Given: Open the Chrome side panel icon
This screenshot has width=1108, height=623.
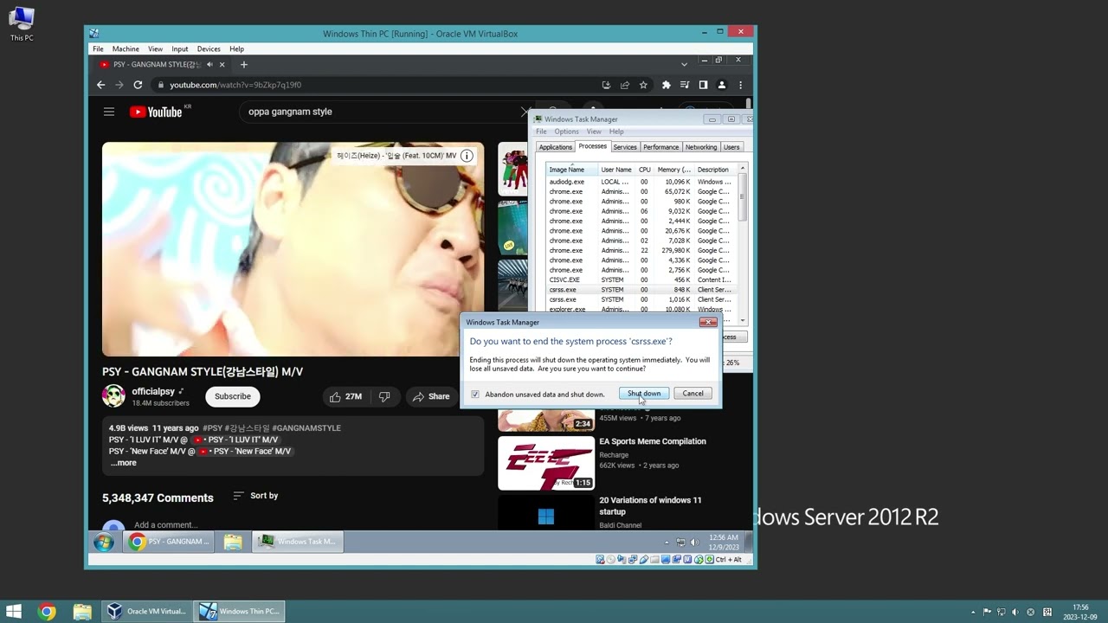Looking at the screenshot, I should [x=703, y=85].
